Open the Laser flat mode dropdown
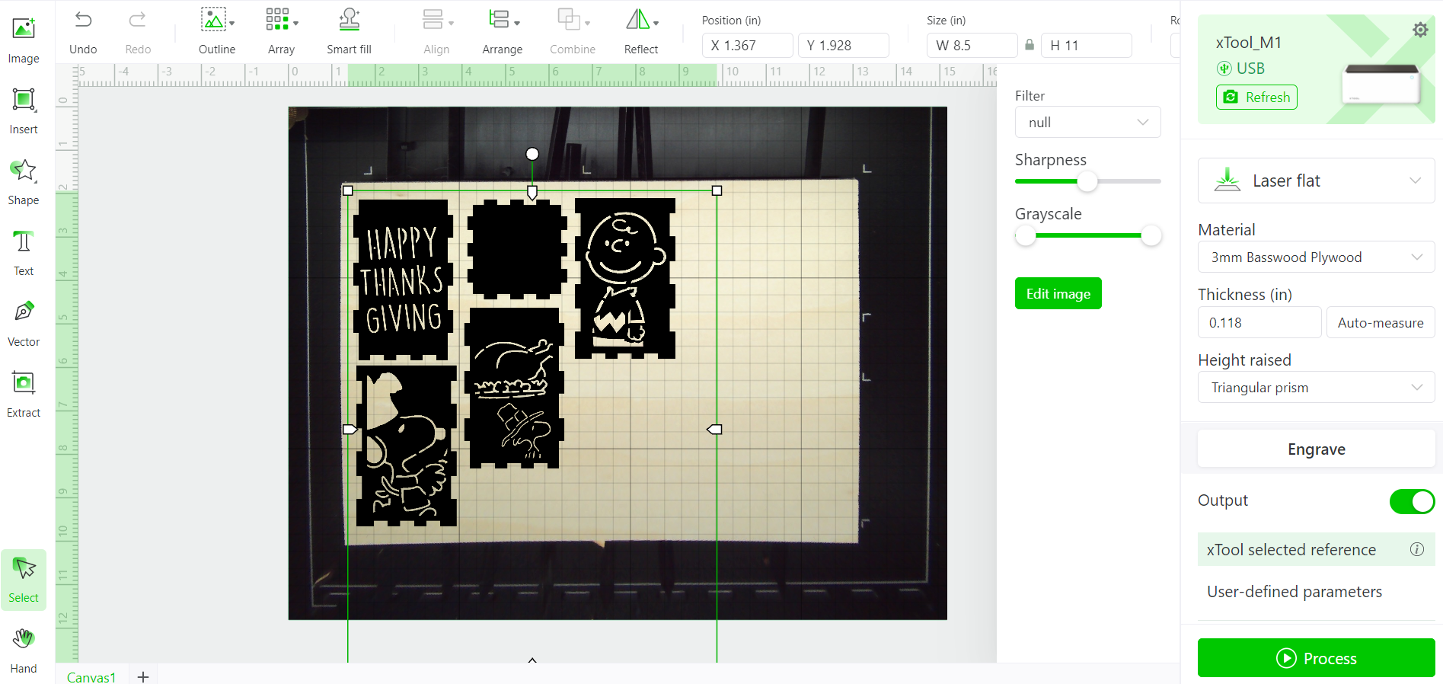1443x684 pixels. [1316, 181]
